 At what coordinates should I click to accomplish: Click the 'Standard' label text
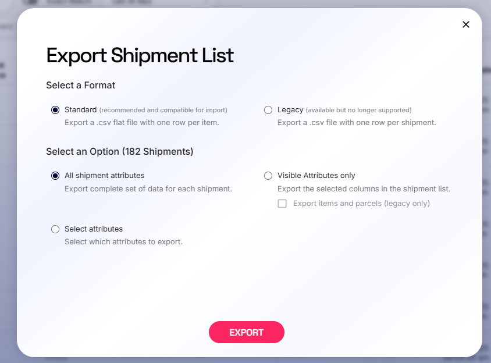click(x=80, y=110)
